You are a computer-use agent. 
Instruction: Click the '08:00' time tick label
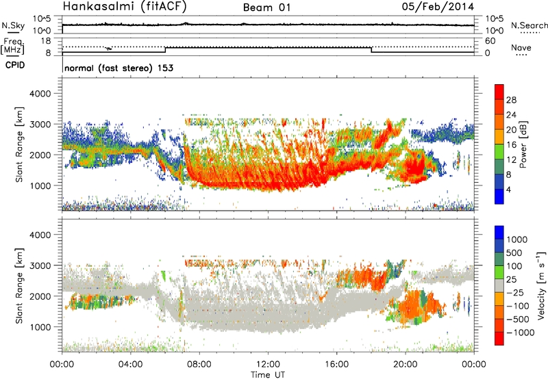(199, 365)
